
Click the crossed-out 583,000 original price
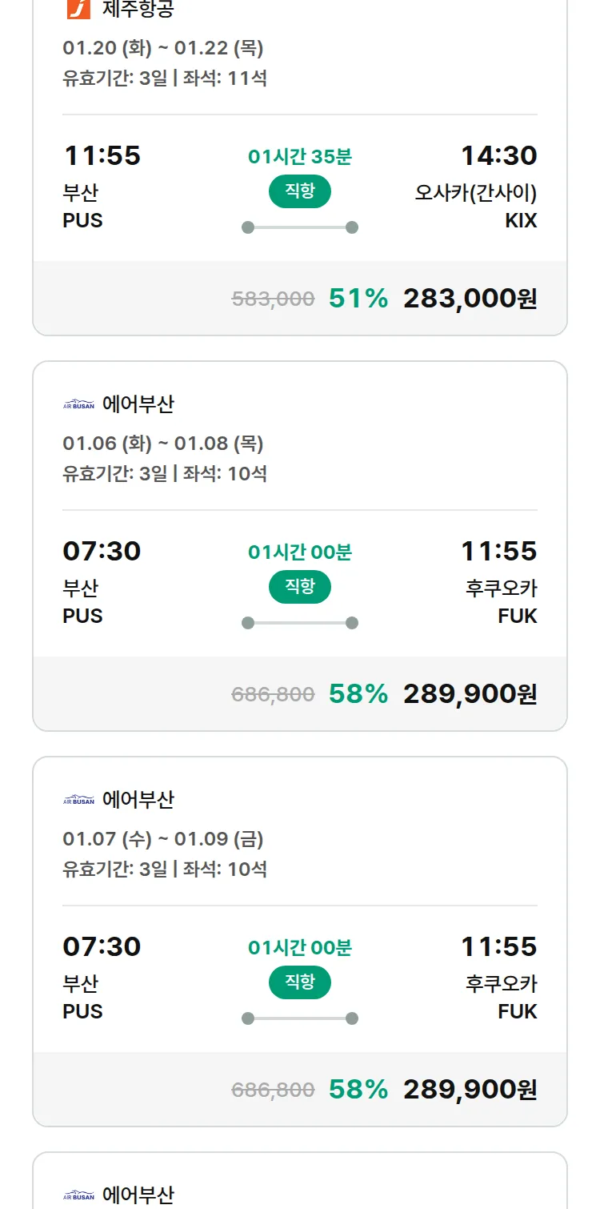coord(273,299)
